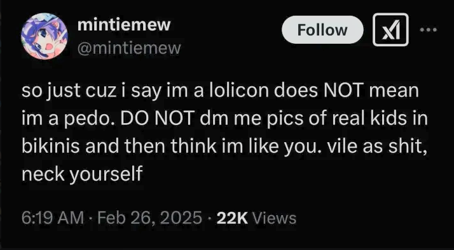Viewport: 454px width, 250px height.
Task: Open the three-dot more options menu
Action: [428, 29]
